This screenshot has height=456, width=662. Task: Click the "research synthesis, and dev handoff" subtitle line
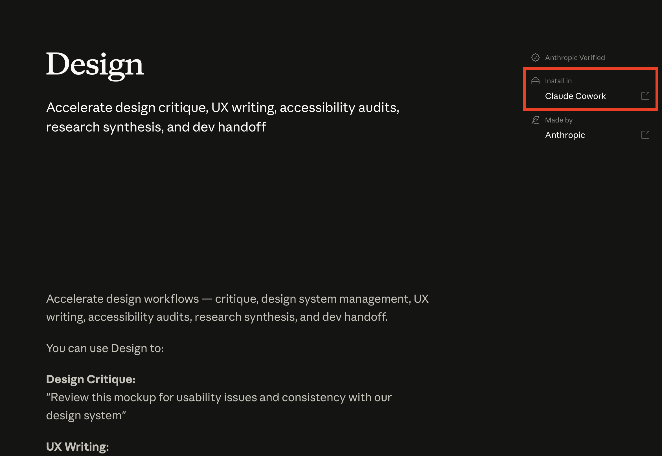click(x=156, y=127)
